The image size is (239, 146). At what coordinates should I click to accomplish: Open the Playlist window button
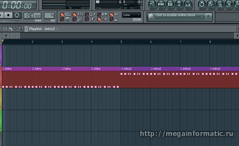(152, 4)
